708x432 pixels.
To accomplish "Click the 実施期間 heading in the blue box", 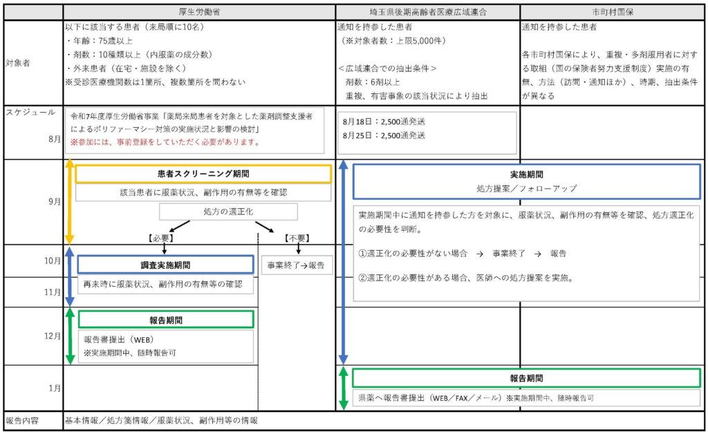I will (x=526, y=175).
